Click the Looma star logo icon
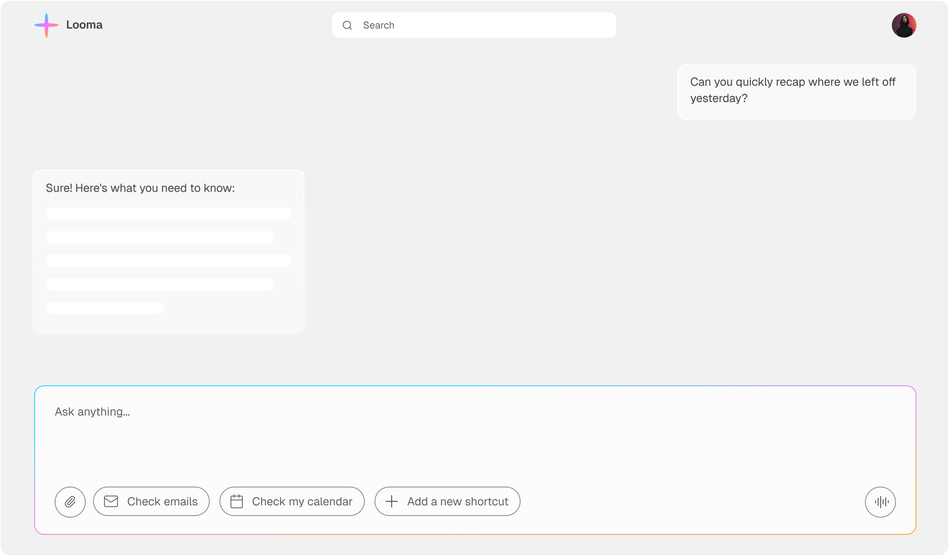Viewport: 949px width, 556px height. [47, 25]
